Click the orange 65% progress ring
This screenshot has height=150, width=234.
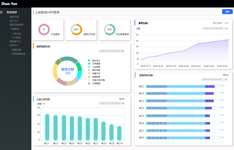point(76,30)
